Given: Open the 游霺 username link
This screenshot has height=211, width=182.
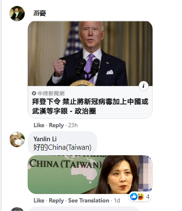Looking at the screenshot, I should point(40,13).
